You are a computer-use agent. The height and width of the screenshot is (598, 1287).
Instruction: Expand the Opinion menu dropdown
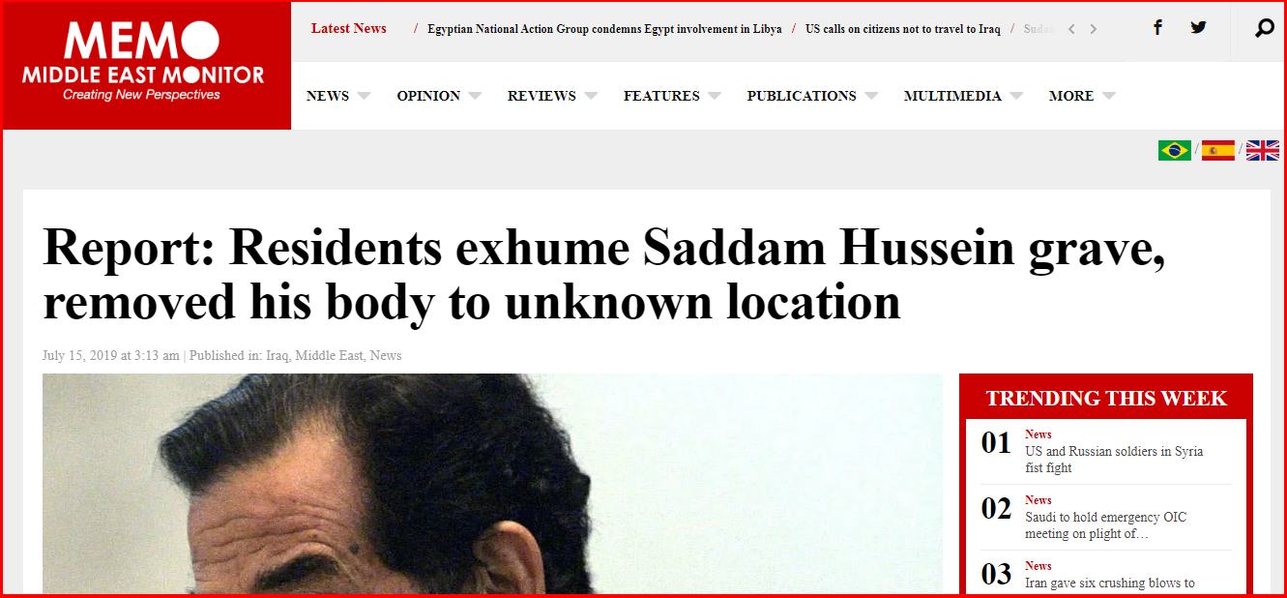point(440,96)
